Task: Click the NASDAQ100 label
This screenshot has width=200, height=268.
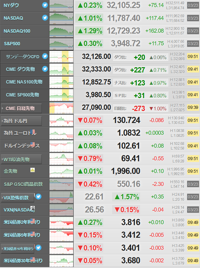Action: click(17, 31)
